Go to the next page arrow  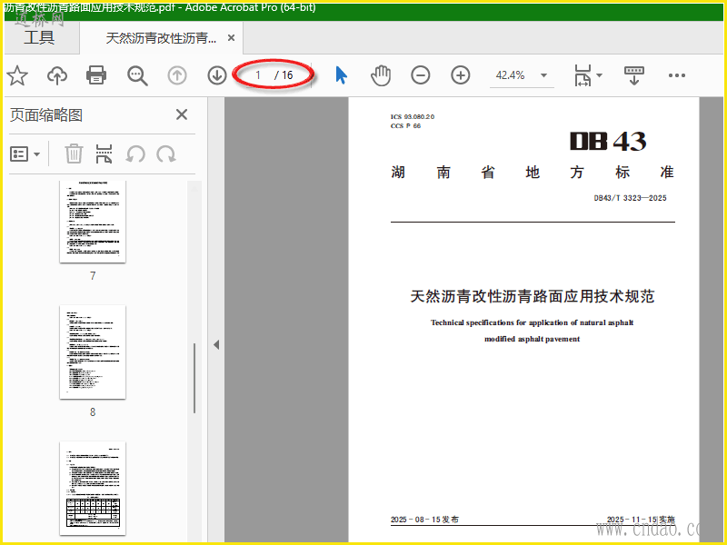coord(217,75)
